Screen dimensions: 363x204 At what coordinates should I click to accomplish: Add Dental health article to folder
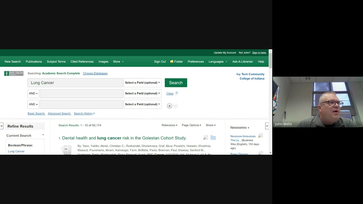point(213,138)
